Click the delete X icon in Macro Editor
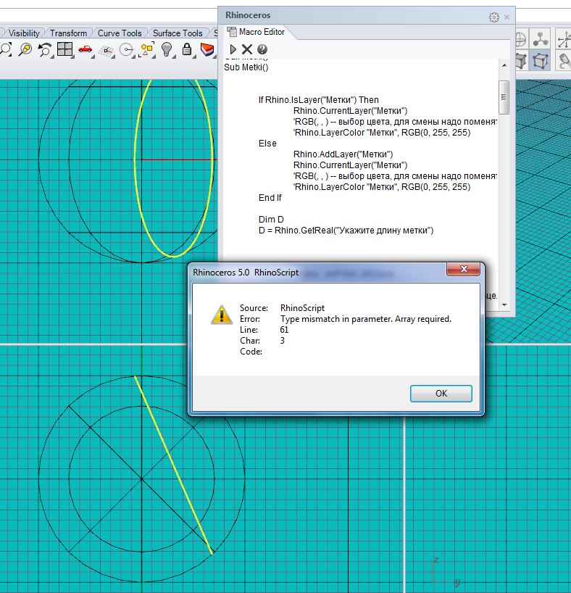 click(247, 49)
